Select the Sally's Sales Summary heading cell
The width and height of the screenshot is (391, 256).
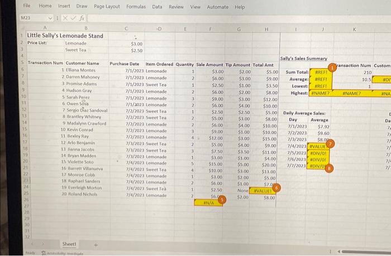coord(304,59)
